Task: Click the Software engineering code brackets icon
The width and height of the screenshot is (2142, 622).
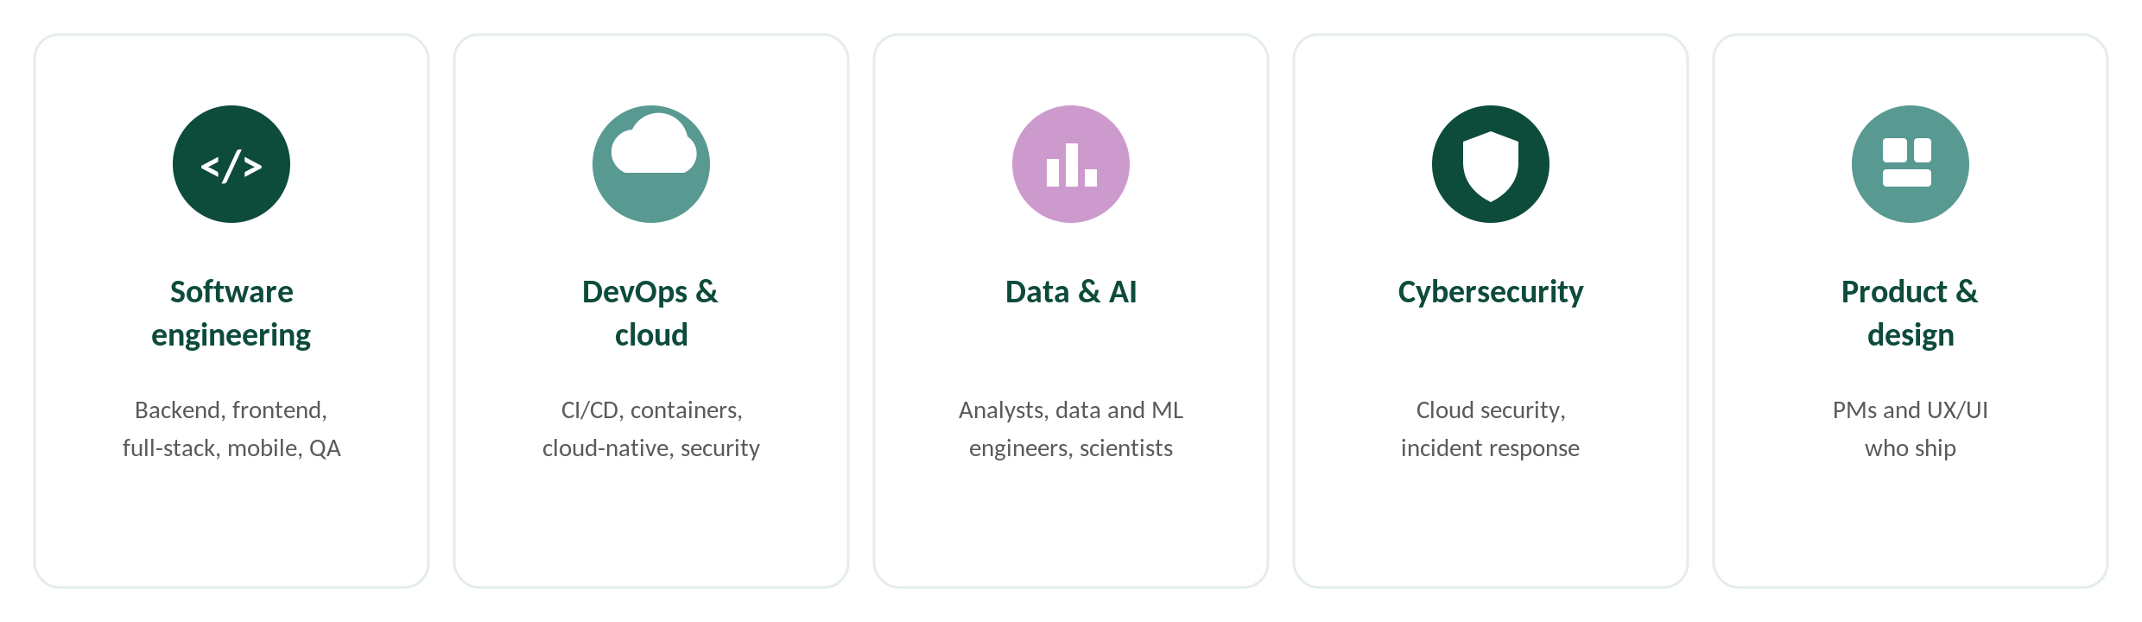Action: 231,164
